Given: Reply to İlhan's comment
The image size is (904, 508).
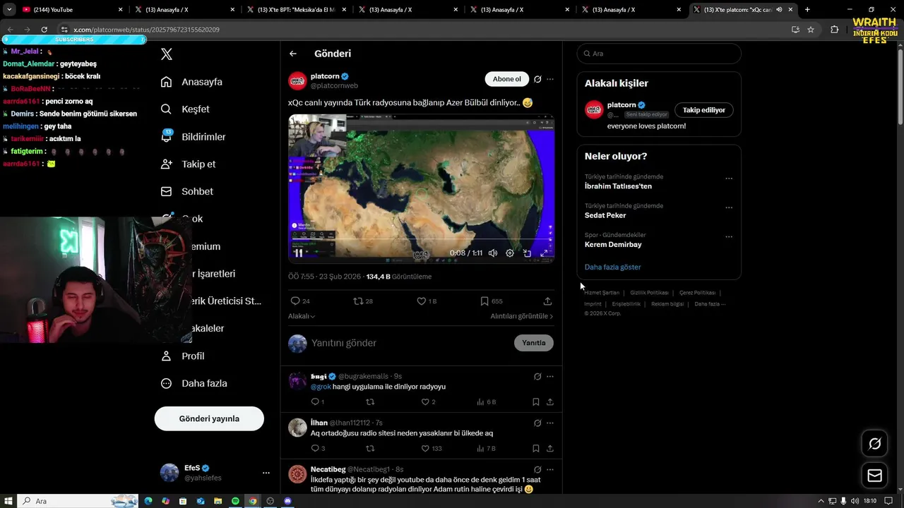Looking at the screenshot, I should click(x=318, y=448).
